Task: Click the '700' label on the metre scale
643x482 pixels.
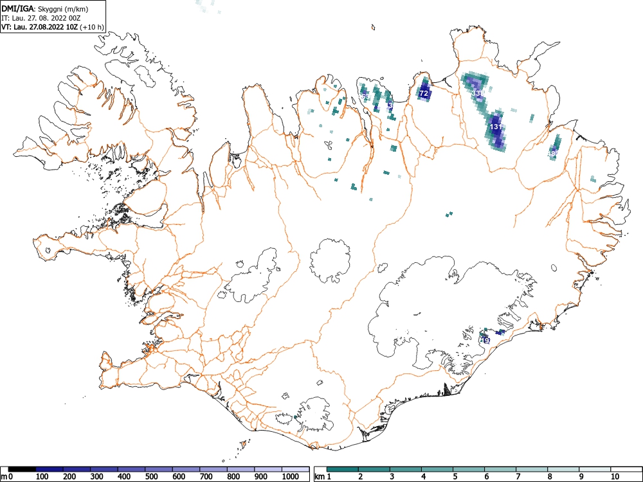Action: [206, 477]
